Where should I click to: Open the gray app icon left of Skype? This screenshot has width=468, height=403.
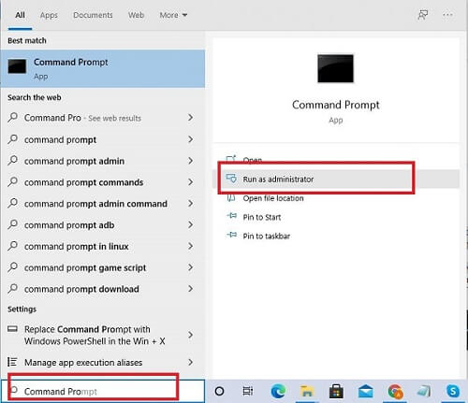click(x=424, y=391)
